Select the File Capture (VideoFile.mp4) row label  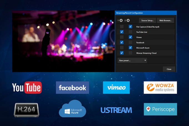pos(148,27)
